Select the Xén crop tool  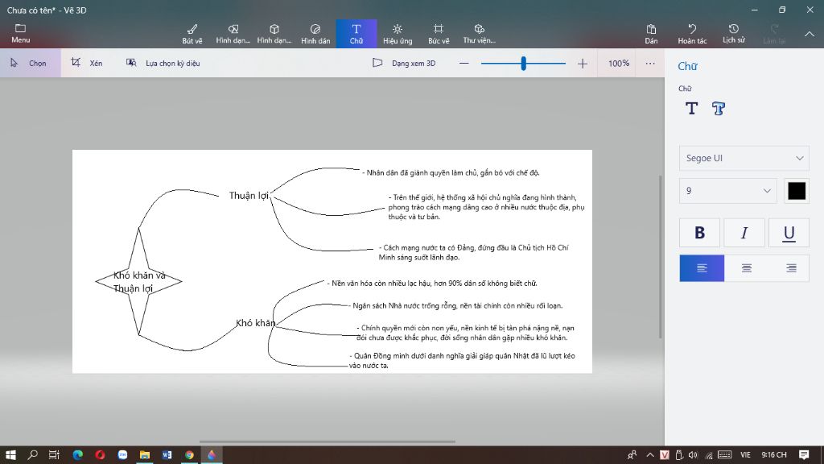point(87,63)
